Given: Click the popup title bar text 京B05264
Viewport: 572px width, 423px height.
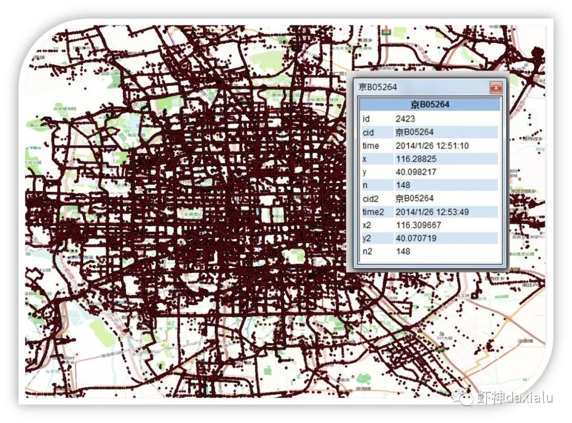Looking at the screenshot, I should 378,87.
